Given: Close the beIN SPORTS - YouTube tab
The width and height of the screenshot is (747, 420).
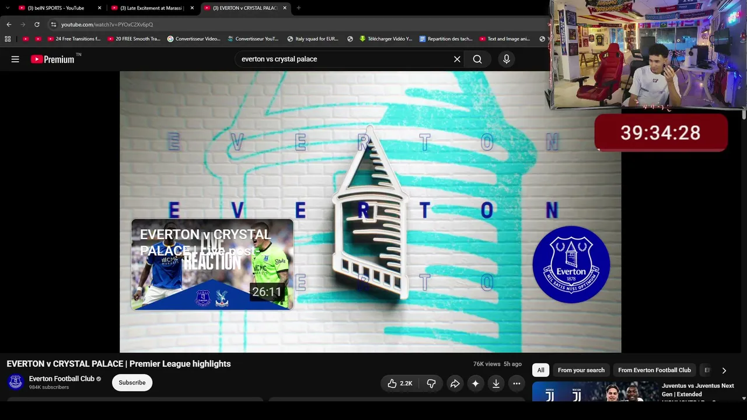Looking at the screenshot, I should [x=99, y=8].
